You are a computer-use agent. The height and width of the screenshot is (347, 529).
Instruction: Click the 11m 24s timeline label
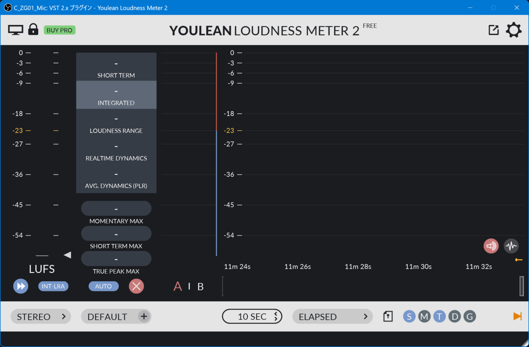[237, 266]
